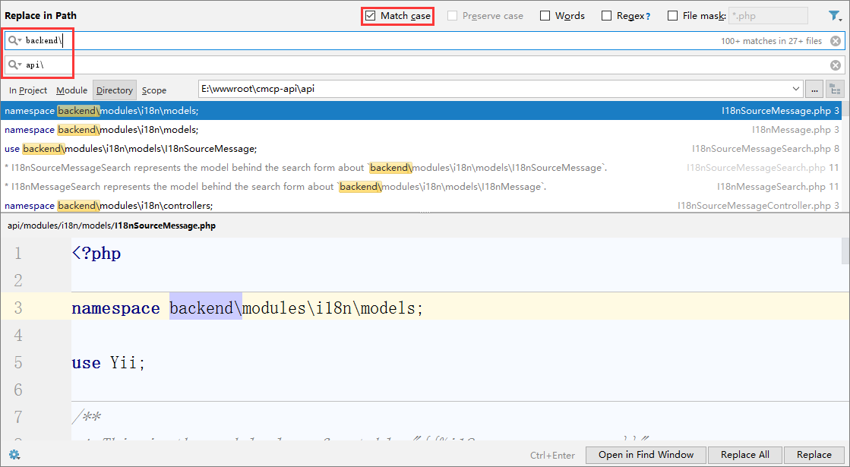Viewport: 850px width, 467px height.
Task: Open settings gear at bottom left
Action: 14,455
